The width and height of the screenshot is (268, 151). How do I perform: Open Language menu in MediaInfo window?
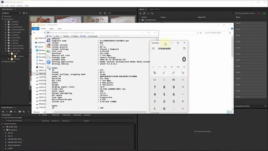93,36
